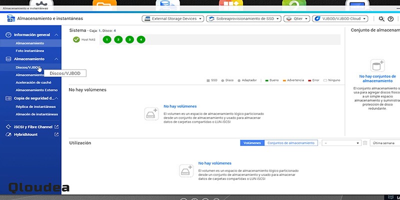Select disk 3 in the Host NAS row
Screen dimensions: 400x200
pyautogui.click(x=129, y=39)
